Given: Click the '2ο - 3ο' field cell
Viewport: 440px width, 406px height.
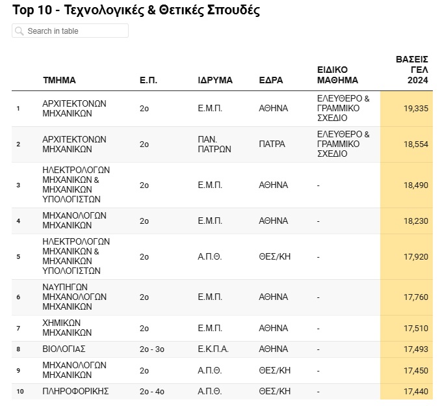Looking at the screenshot, I should pos(151,349).
